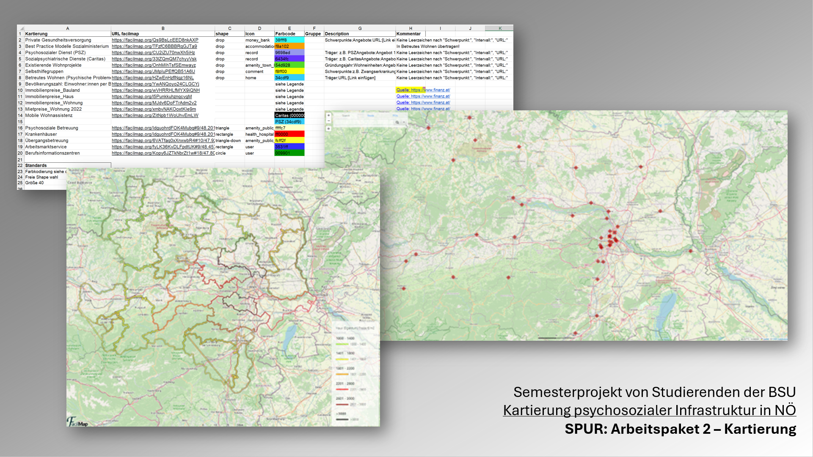Open facilmap link for Selbsthilfegruppen row
This screenshot has width=813, height=457.
153,71
